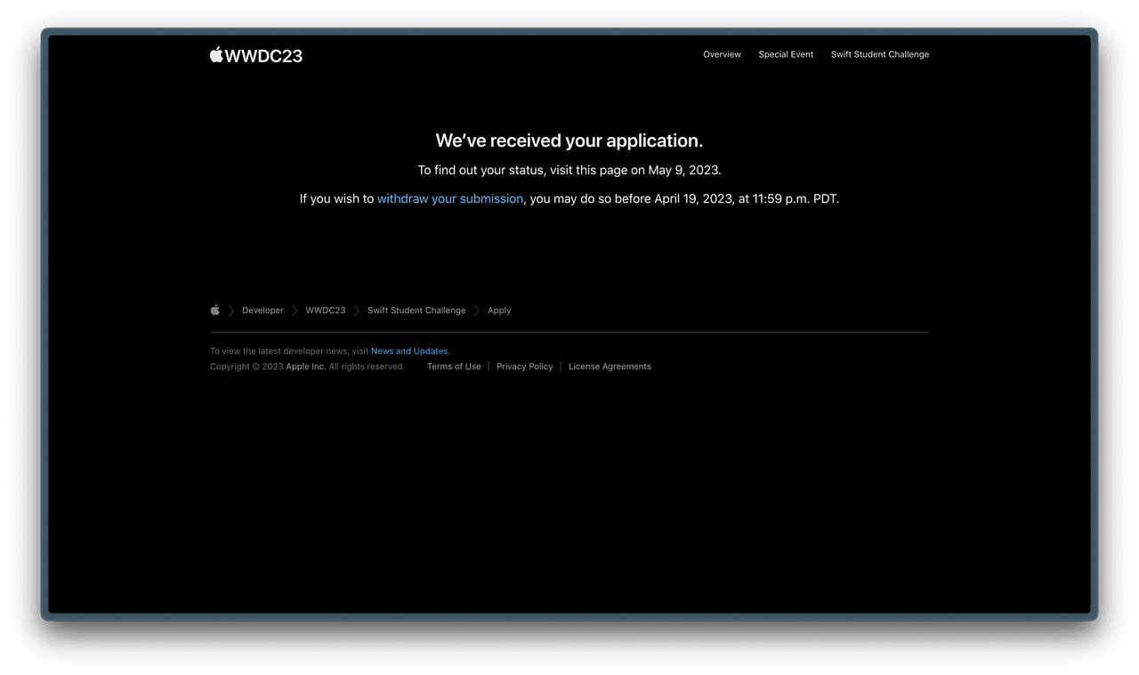Viewport: 1139px width, 675px height.
Task: Open the Special Event navigation item
Action: point(786,54)
